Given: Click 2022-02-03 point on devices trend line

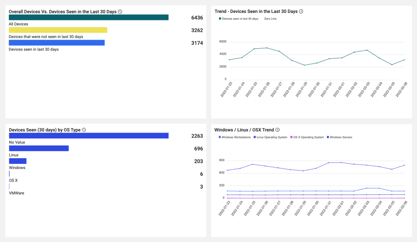Looking at the screenshot, I should point(367,50).
